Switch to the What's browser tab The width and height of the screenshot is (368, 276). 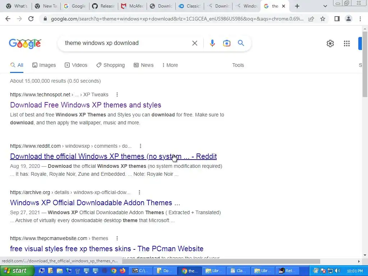pos(17,6)
